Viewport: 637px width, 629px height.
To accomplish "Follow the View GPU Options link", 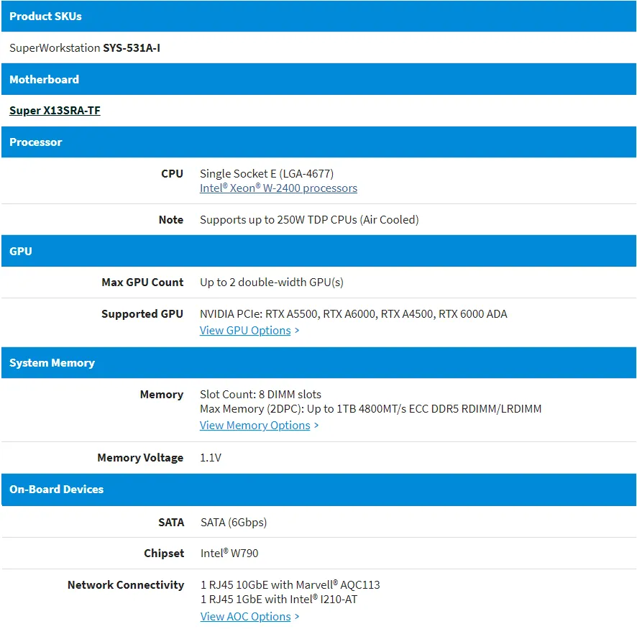I will (245, 331).
